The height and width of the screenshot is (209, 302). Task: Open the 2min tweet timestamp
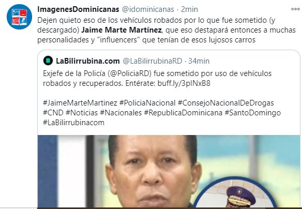(x=189, y=9)
